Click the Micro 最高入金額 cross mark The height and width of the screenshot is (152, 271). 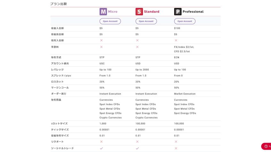pyautogui.click(x=101, y=40)
